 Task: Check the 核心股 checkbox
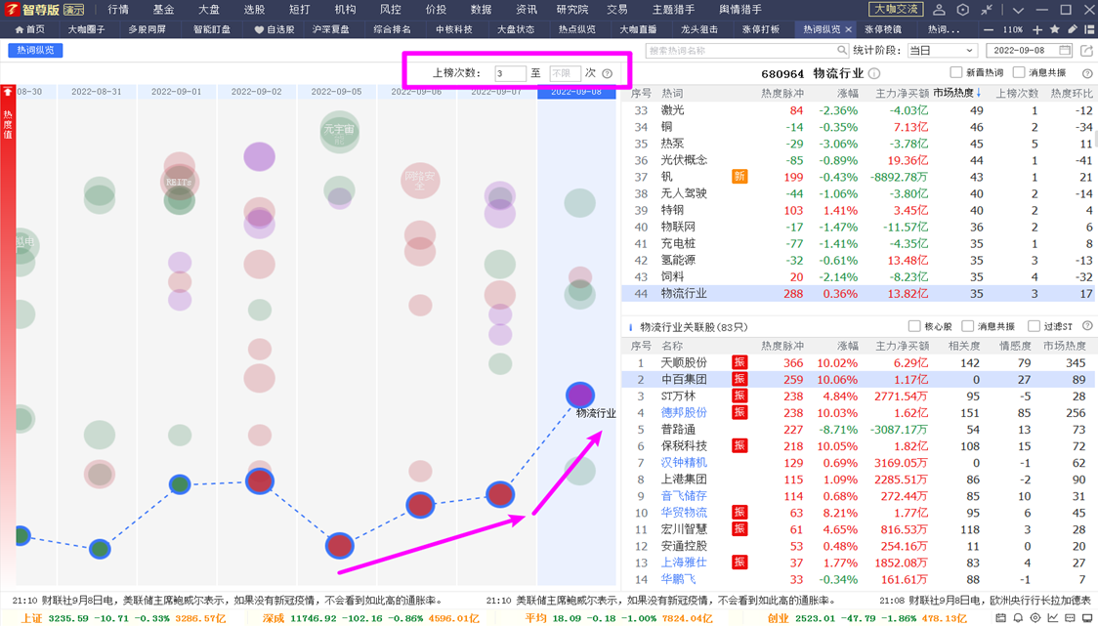[x=913, y=326]
